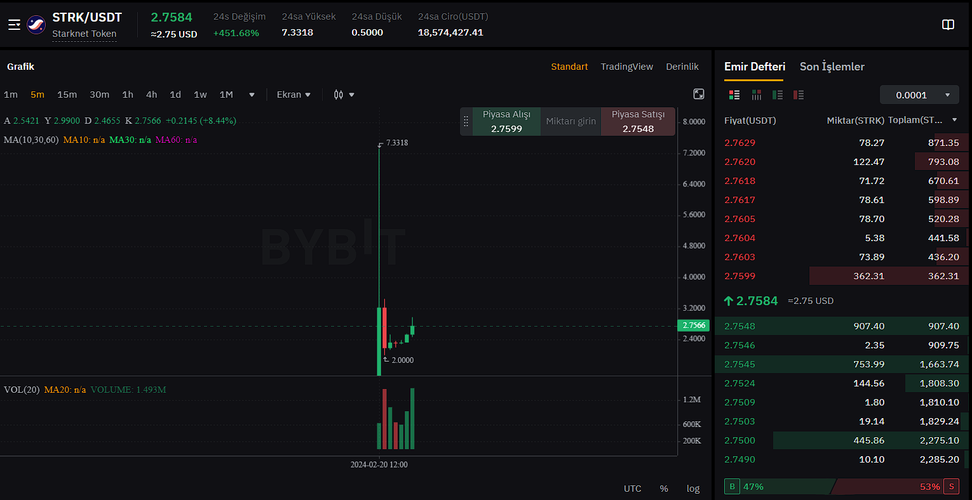This screenshot has width=972, height=500.
Task: Show only buy orders in order book
Action: click(778, 95)
